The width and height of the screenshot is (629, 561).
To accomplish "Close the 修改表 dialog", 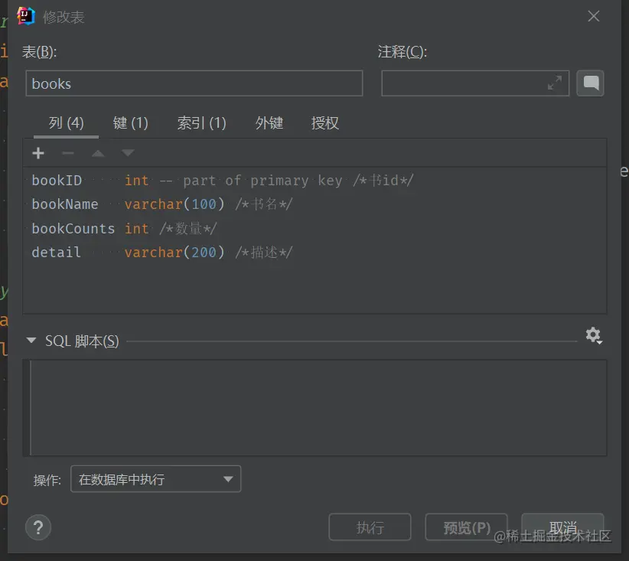I will point(593,16).
